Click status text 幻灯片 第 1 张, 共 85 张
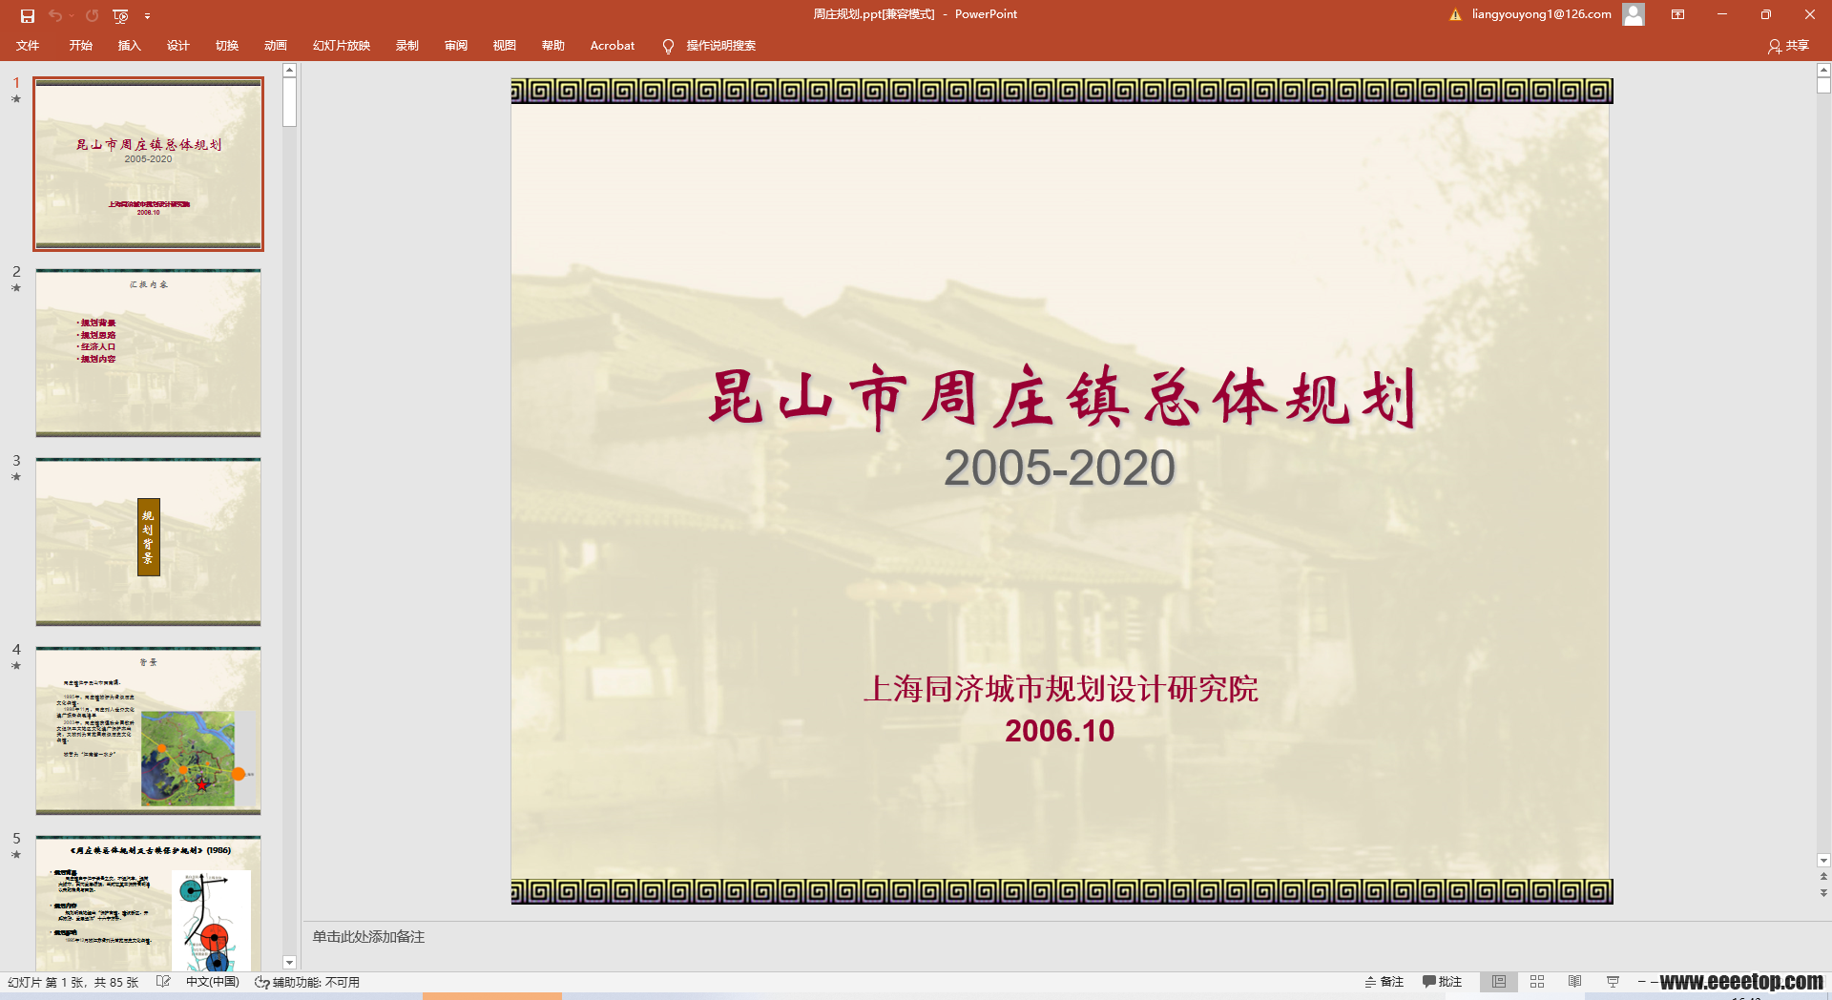 pyautogui.click(x=73, y=982)
